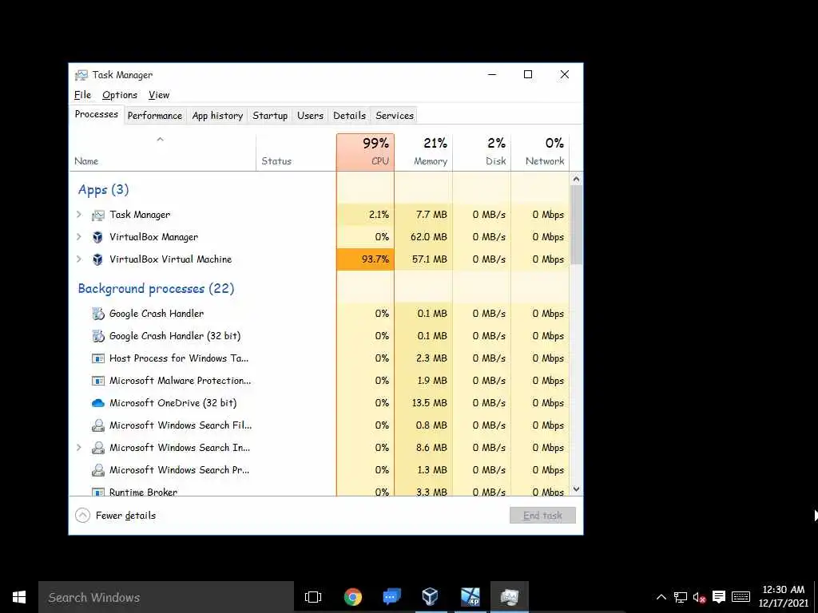Click the Search Windows box
Screen dimensions: 818x613
pos(166,597)
